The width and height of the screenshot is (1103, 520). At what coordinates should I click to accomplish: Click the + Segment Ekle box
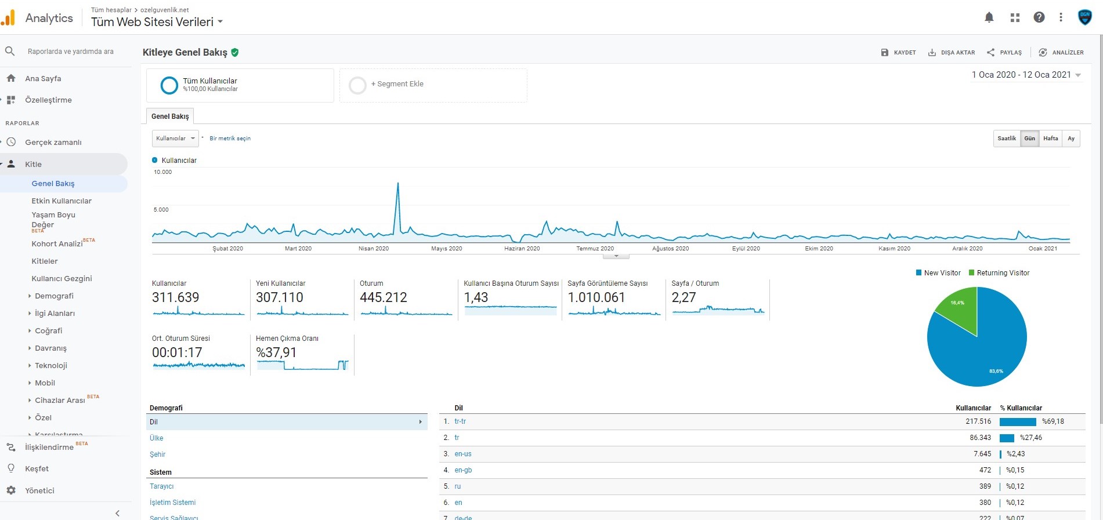(433, 85)
